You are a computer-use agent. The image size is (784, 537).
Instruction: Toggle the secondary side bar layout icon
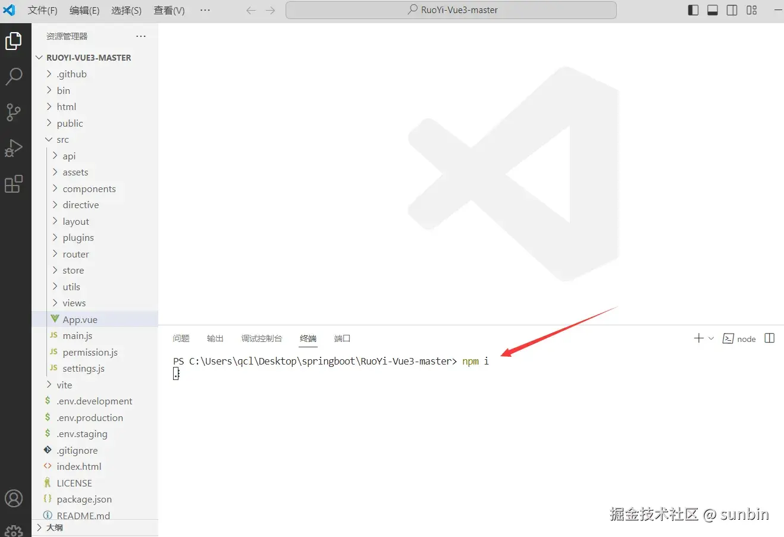(x=732, y=10)
